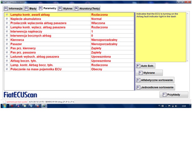This screenshot has height=150, width=192.
Task: Select the 'Lampka kontr. awarii airbag' row name
Action: 30,15
